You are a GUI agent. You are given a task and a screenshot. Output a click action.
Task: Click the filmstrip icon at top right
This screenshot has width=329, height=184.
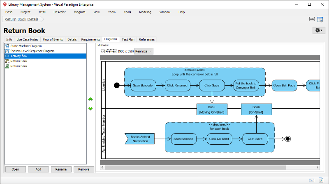[312, 19]
